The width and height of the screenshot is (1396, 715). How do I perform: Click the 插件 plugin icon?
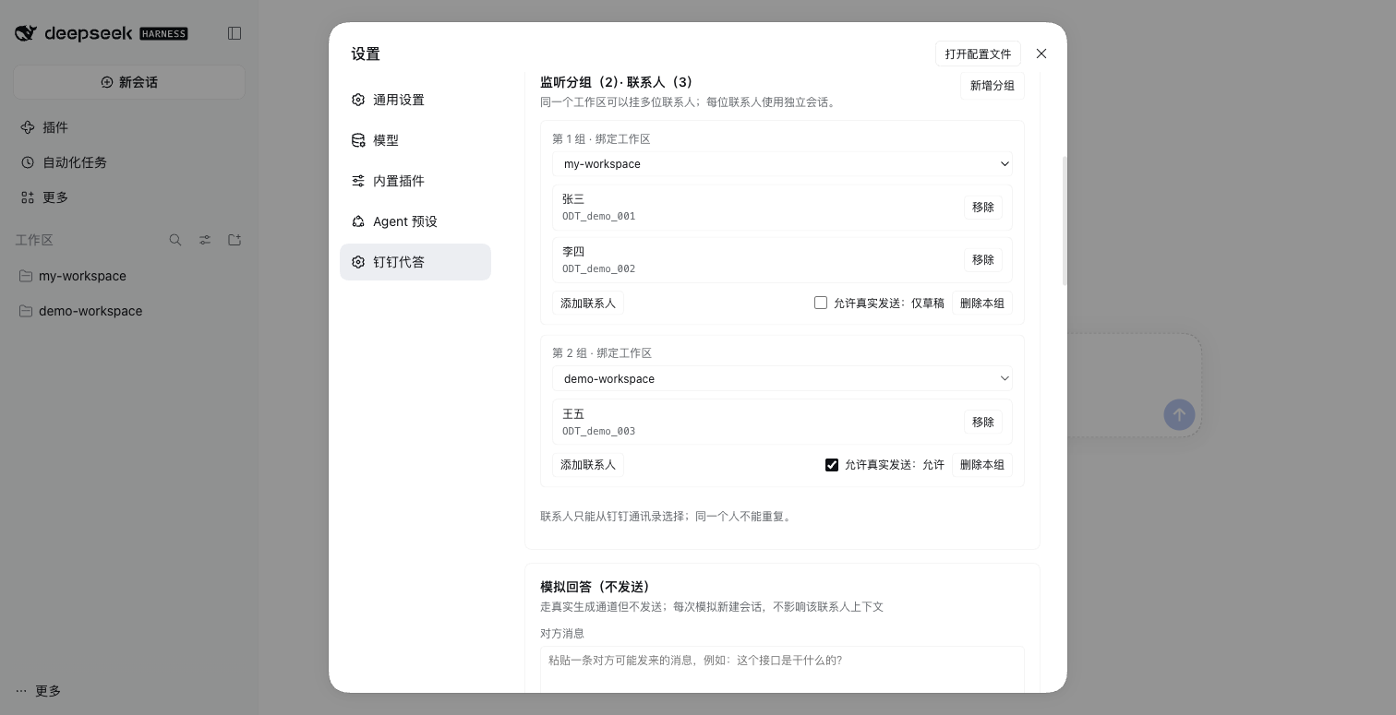(28, 127)
